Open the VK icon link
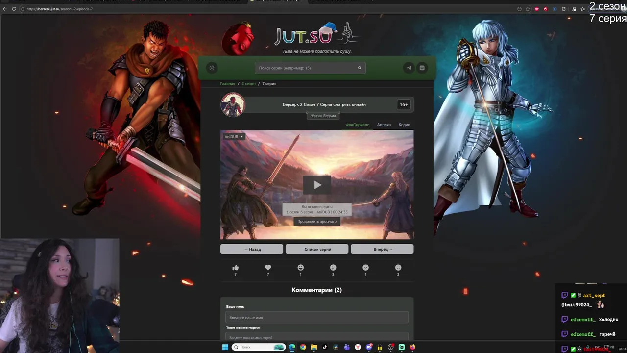The image size is (627, 353). [x=422, y=68]
